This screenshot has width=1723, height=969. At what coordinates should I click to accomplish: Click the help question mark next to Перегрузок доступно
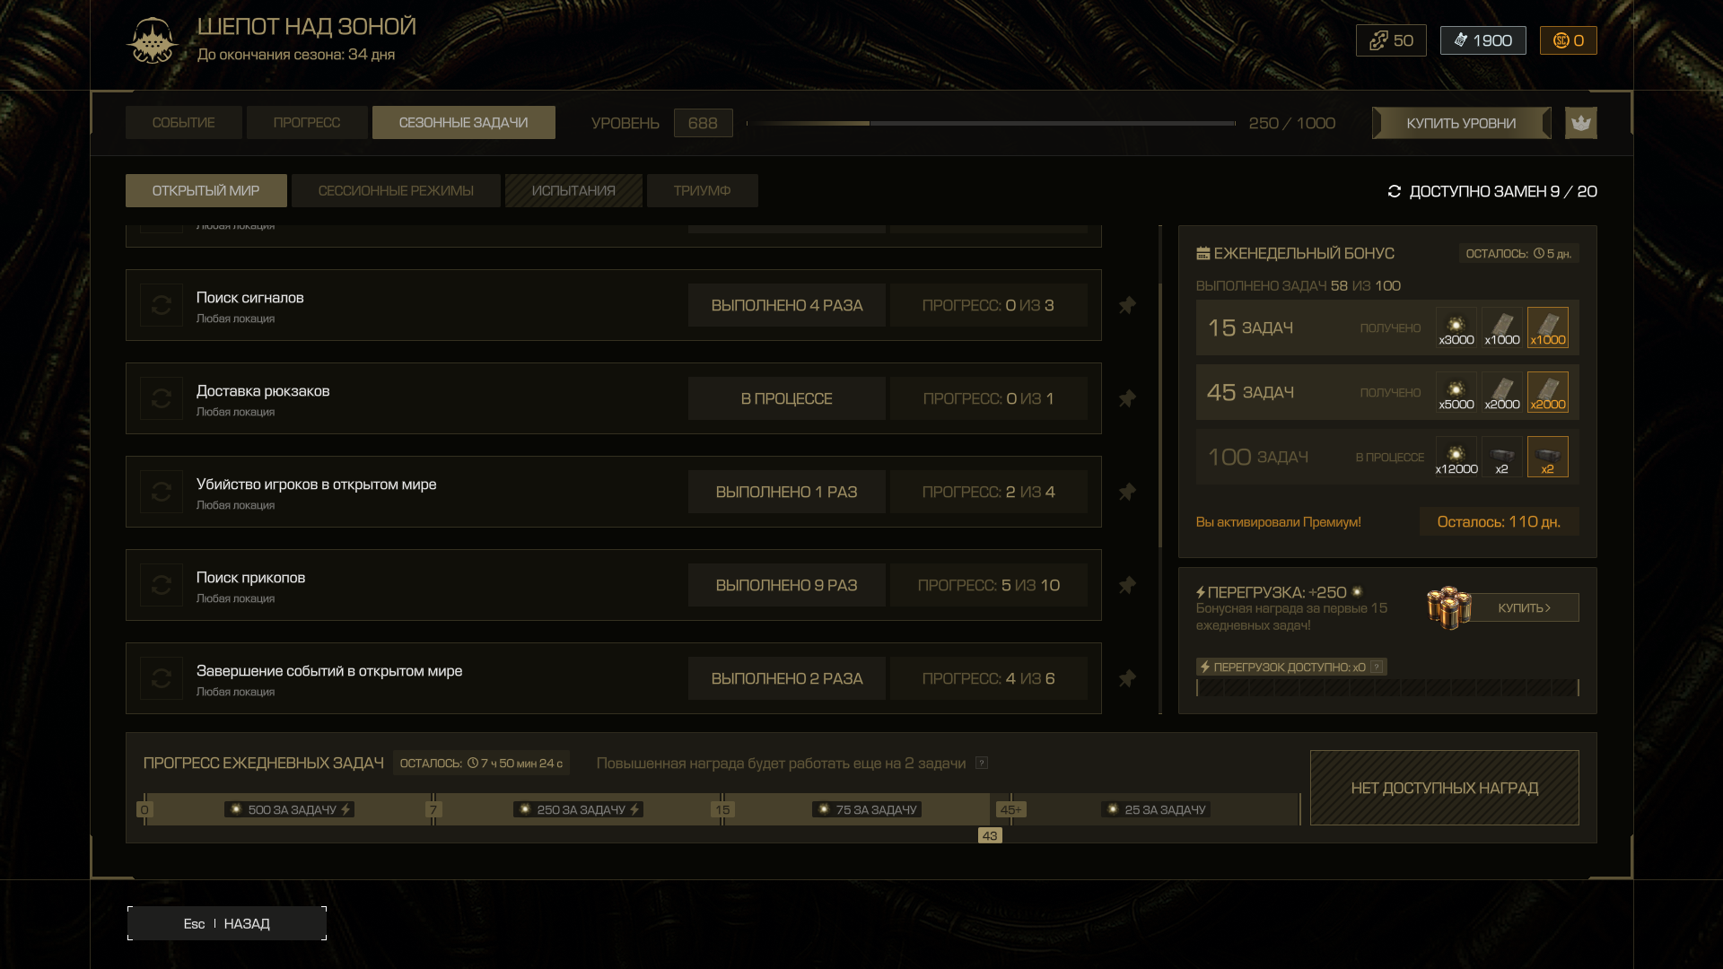tap(1377, 667)
